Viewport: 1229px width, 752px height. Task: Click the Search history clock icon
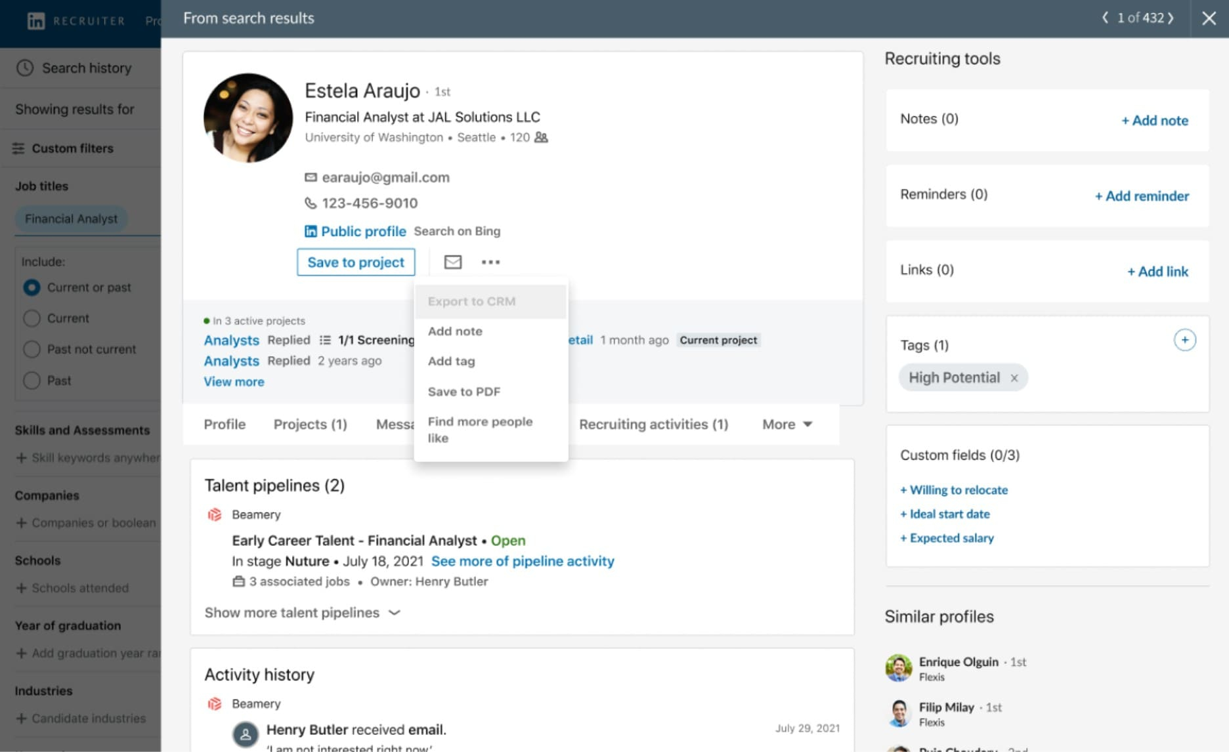[x=24, y=68]
